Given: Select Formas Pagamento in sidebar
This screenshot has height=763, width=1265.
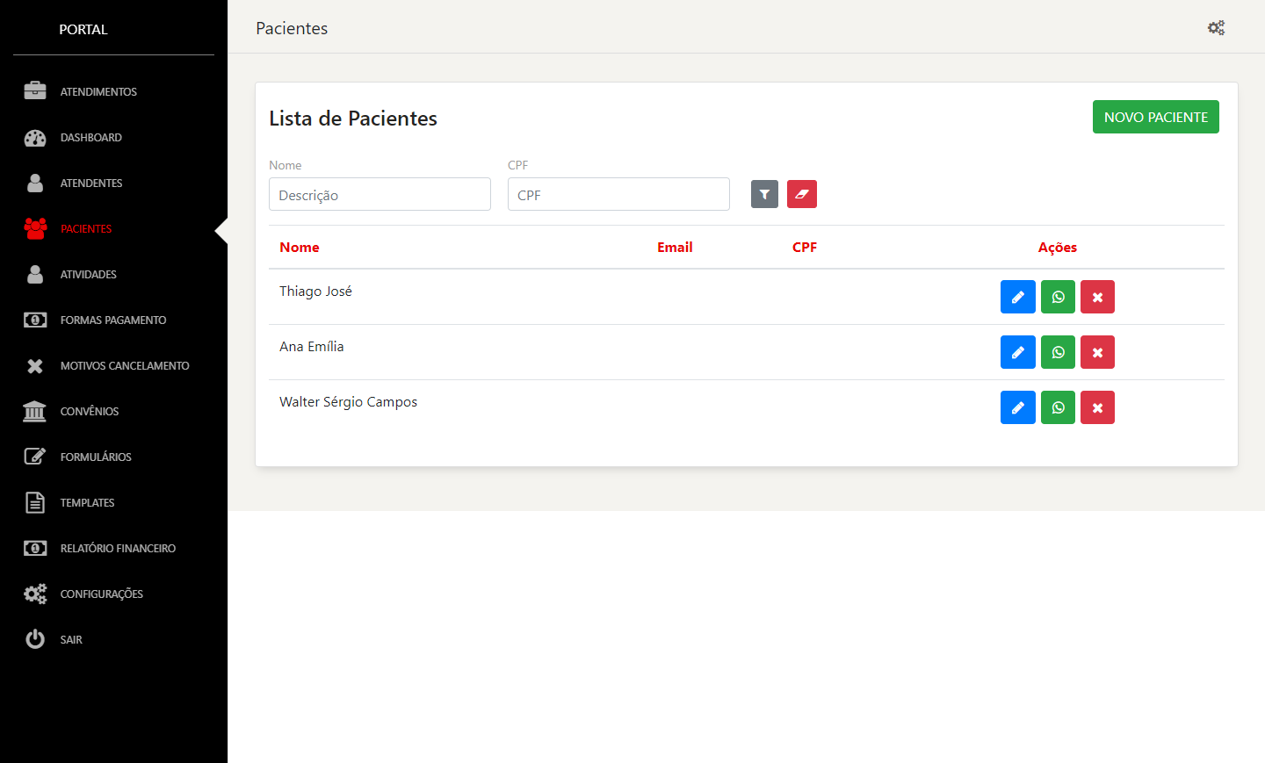Looking at the screenshot, I should tap(112, 320).
